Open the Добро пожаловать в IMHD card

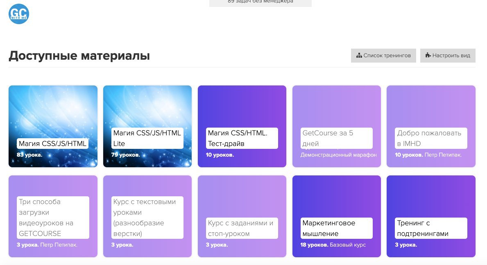tap(431, 126)
